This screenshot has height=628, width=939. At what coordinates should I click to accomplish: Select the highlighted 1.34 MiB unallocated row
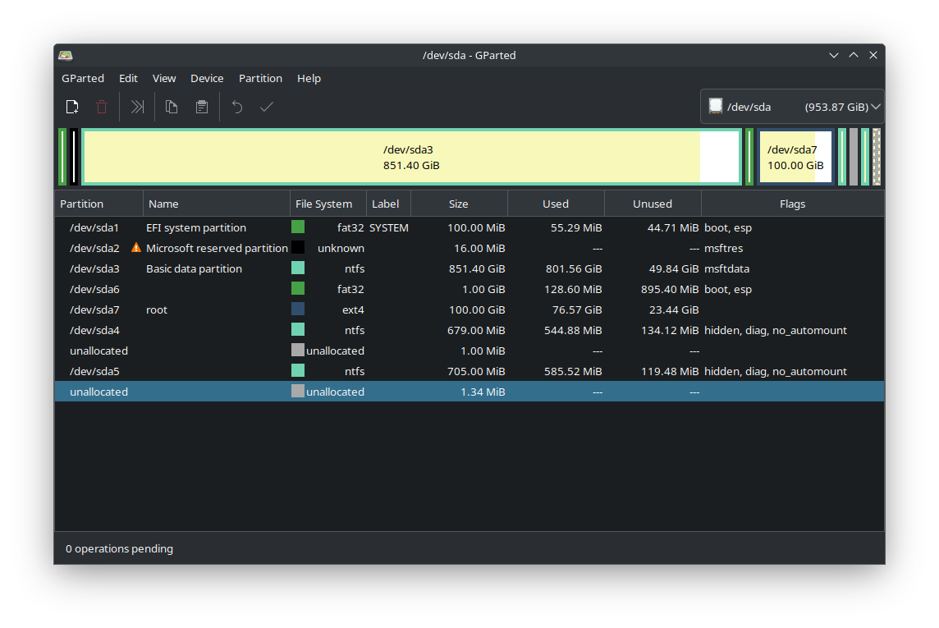(x=469, y=392)
